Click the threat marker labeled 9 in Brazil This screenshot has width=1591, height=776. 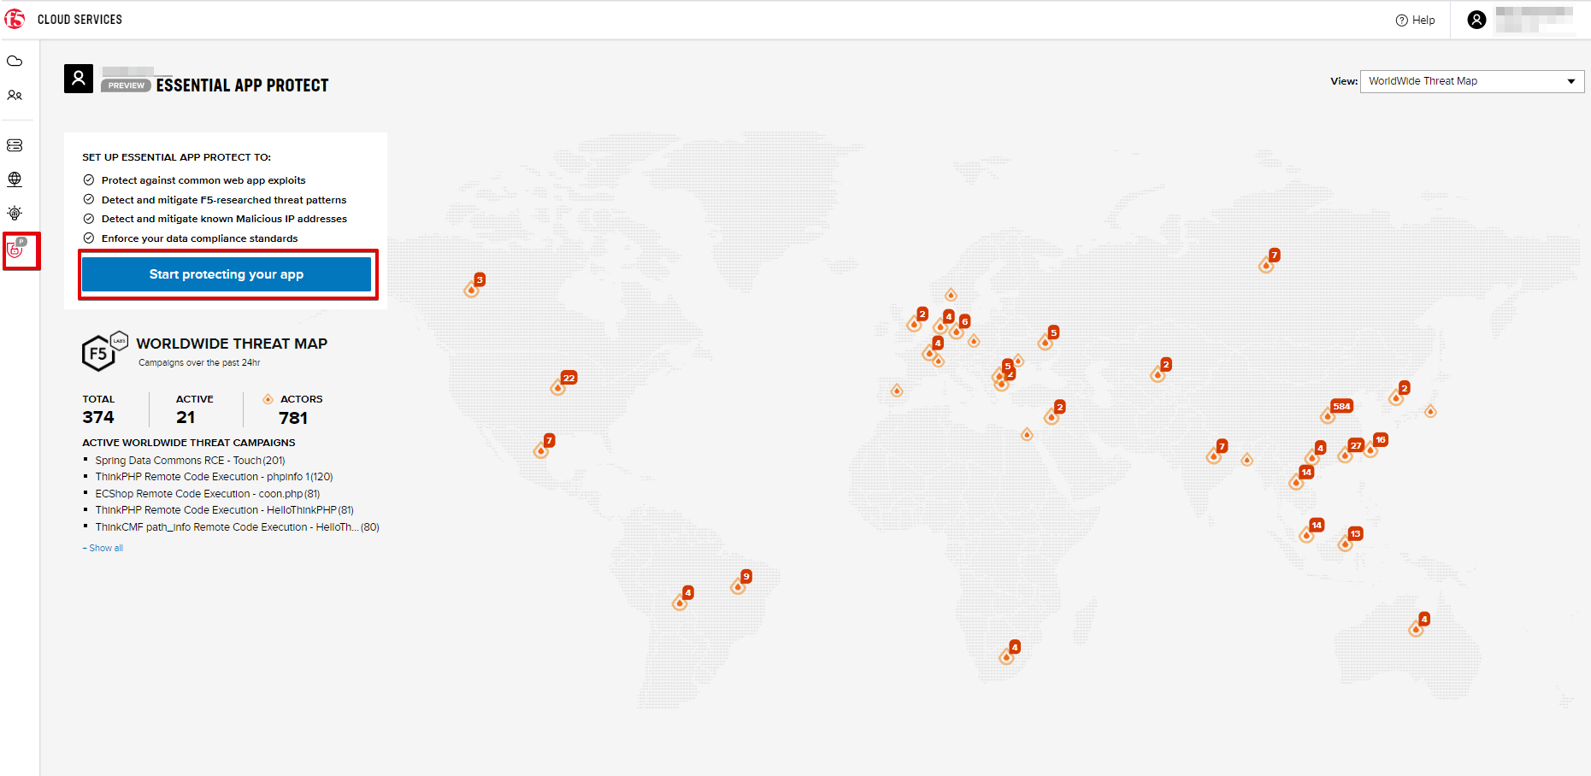[741, 582]
